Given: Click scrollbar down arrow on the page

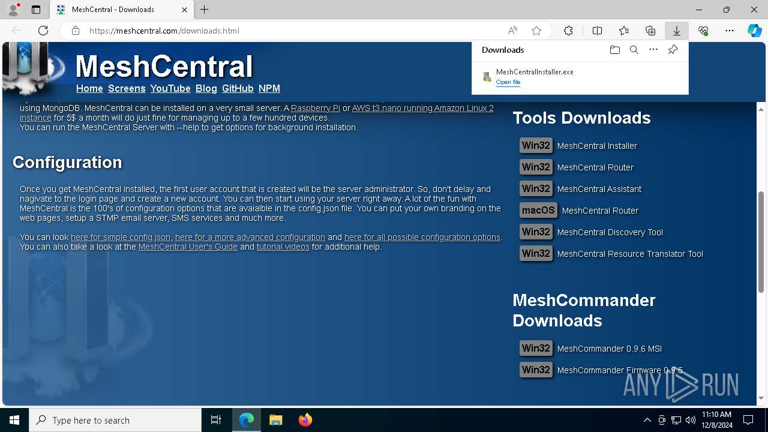Looking at the screenshot, I should pos(761,398).
